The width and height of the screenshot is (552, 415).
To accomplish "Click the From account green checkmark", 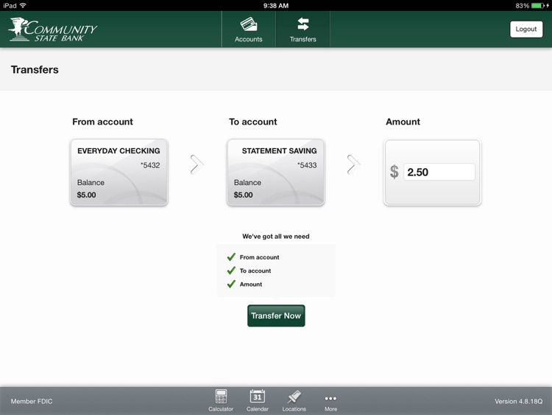I will coord(231,257).
